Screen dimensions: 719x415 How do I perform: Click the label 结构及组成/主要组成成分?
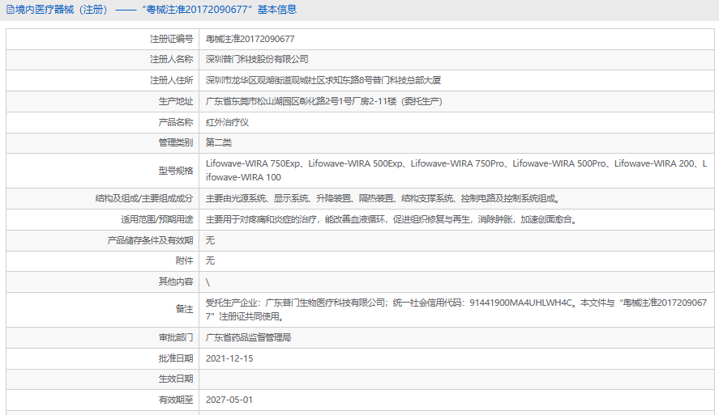click(x=144, y=198)
